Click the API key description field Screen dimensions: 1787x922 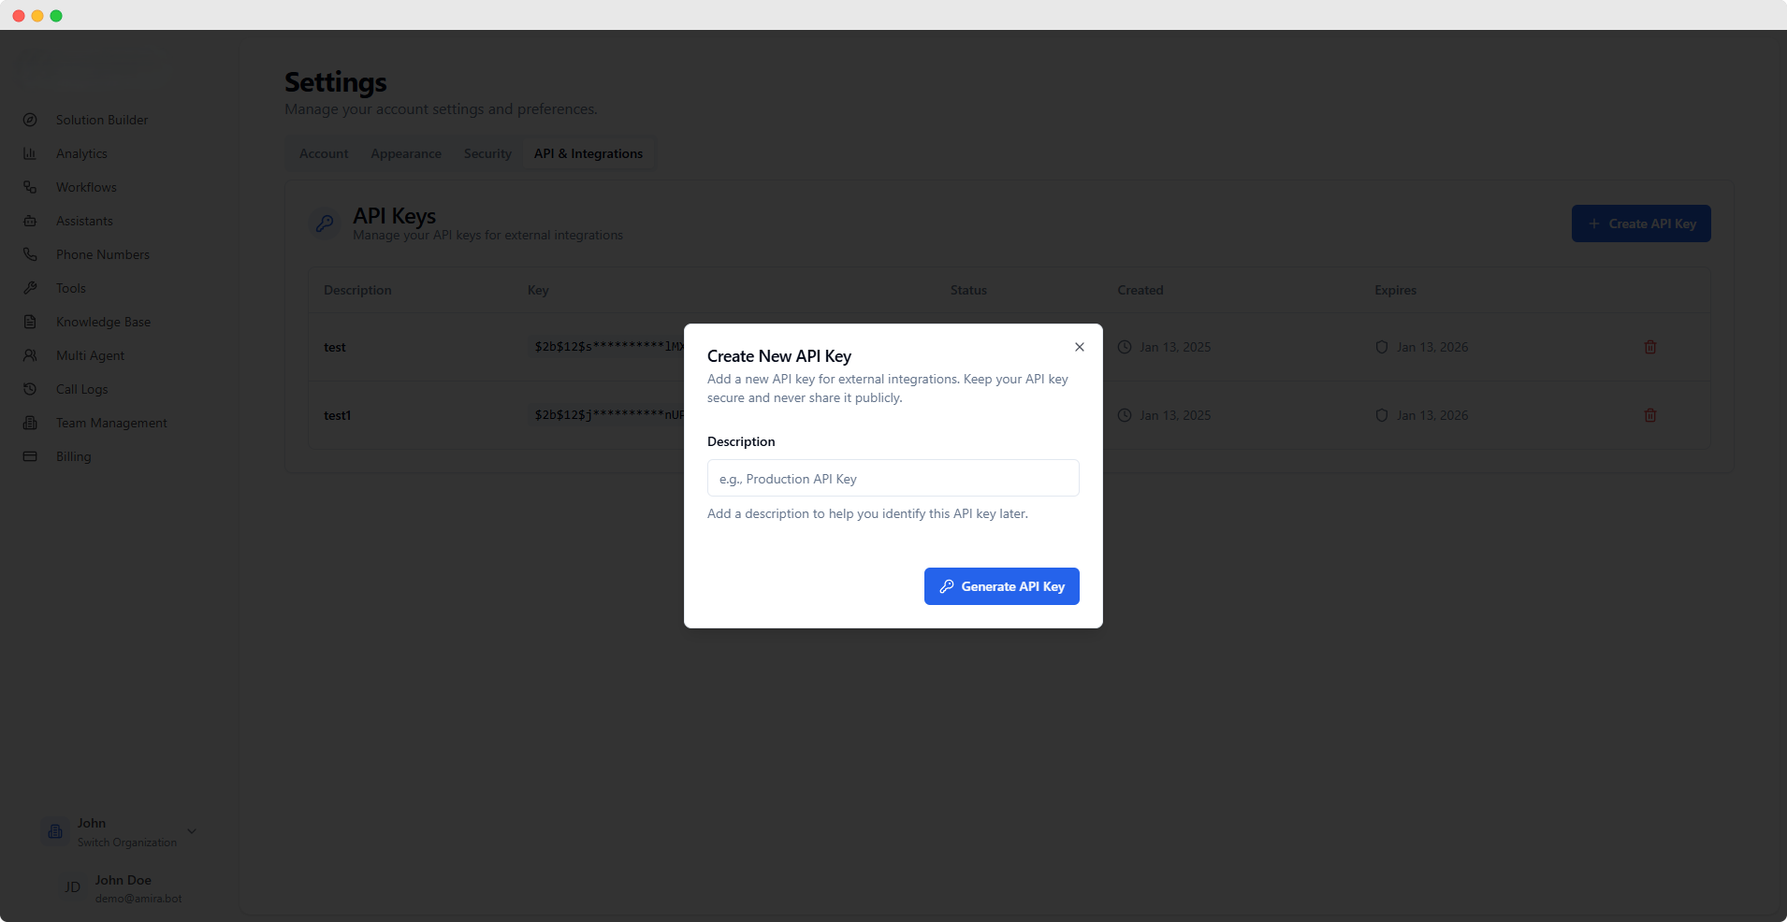click(x=893, y=478)
